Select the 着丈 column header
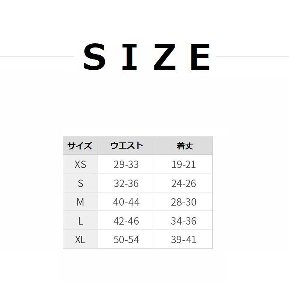Viewport: 289px width, 289px height. [184, 145]
